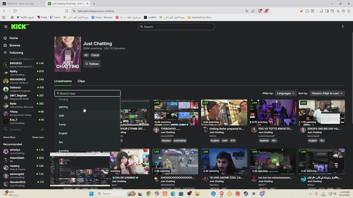
Task: Open Steam from the taskbar
Action: pyautogui.click(x=246, y=194)
